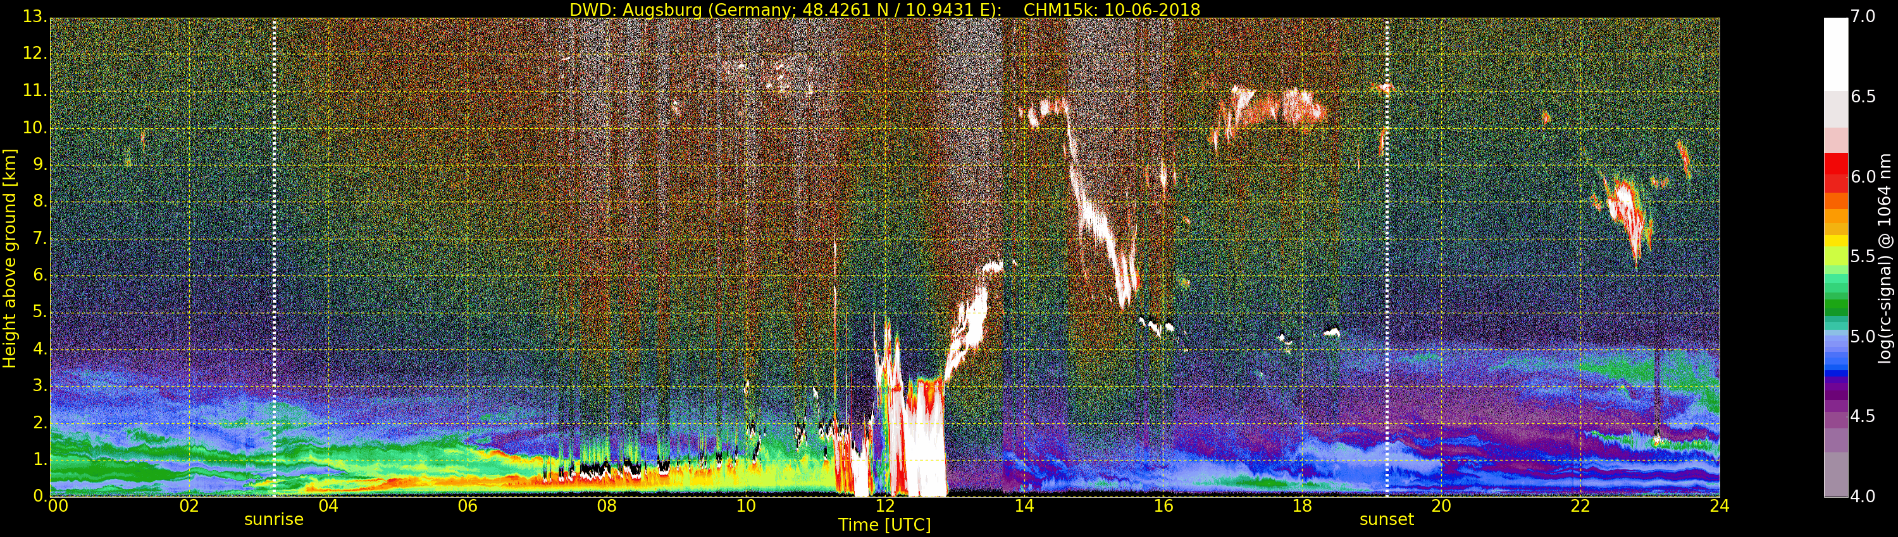Click the time axis tick '20'
This screenshot has width=1898, height=537.
[1441, 505]
